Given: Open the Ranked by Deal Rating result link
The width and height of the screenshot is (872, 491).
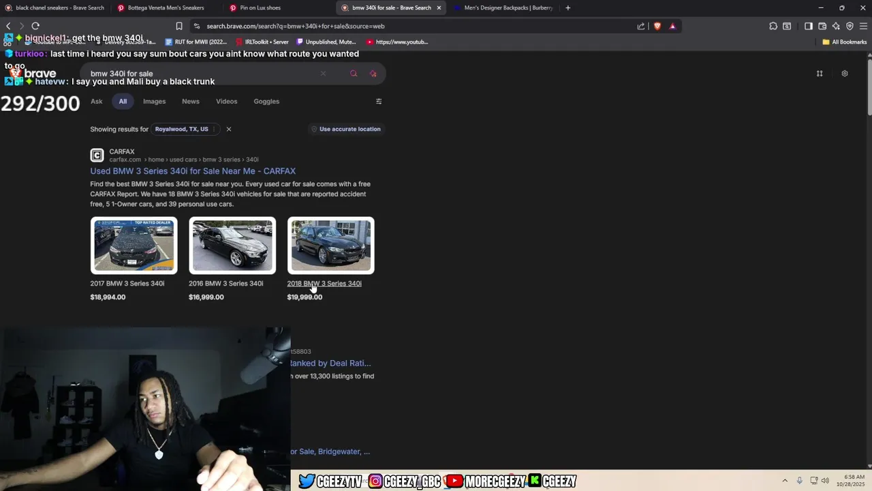Looking at the screenshot, I should (x=330, y=363).
